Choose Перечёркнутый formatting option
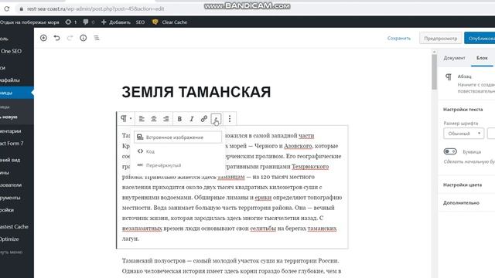 (x=178, y=165)
